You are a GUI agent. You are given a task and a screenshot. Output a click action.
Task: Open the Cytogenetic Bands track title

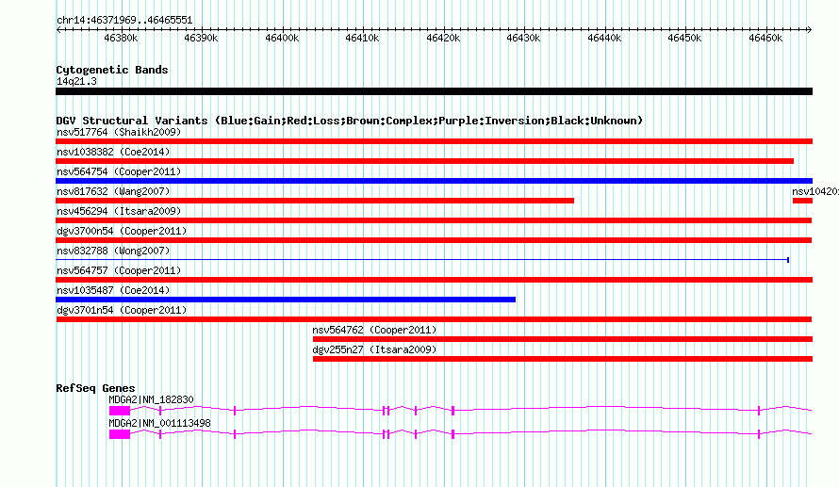coord(112,70)
